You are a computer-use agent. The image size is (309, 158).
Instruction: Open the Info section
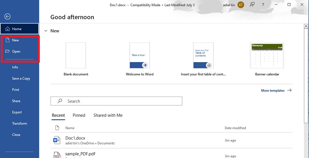coord(15,67)
